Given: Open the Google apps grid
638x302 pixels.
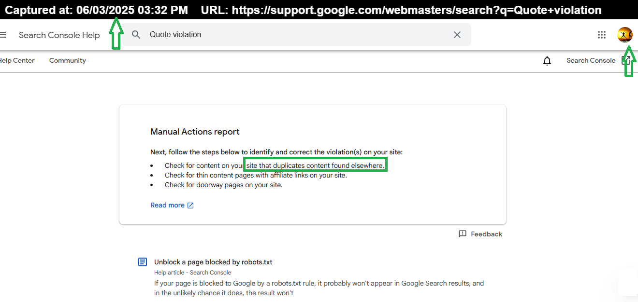Looking at the screenshot, I should click(x=602, y=35).
